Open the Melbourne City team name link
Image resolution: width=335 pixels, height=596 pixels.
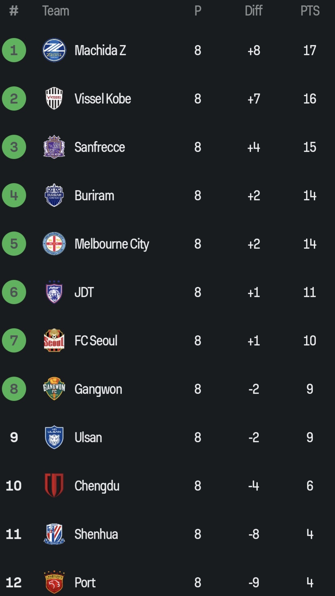click(112, 244)
